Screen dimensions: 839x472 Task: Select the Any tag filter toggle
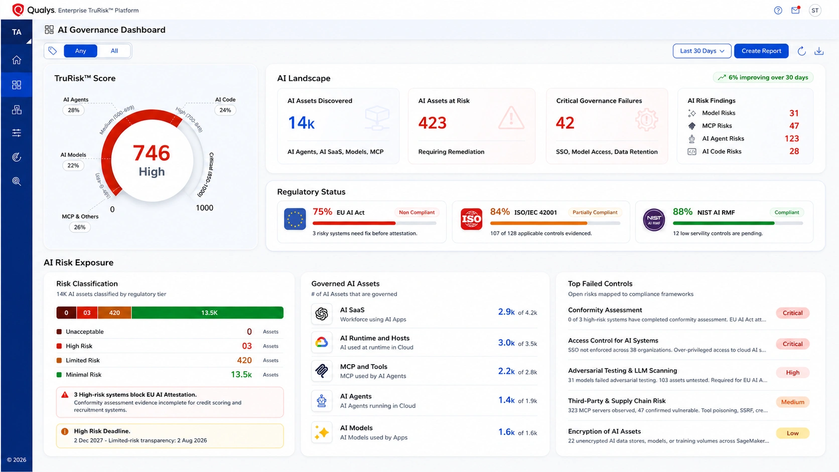(80, 51)
